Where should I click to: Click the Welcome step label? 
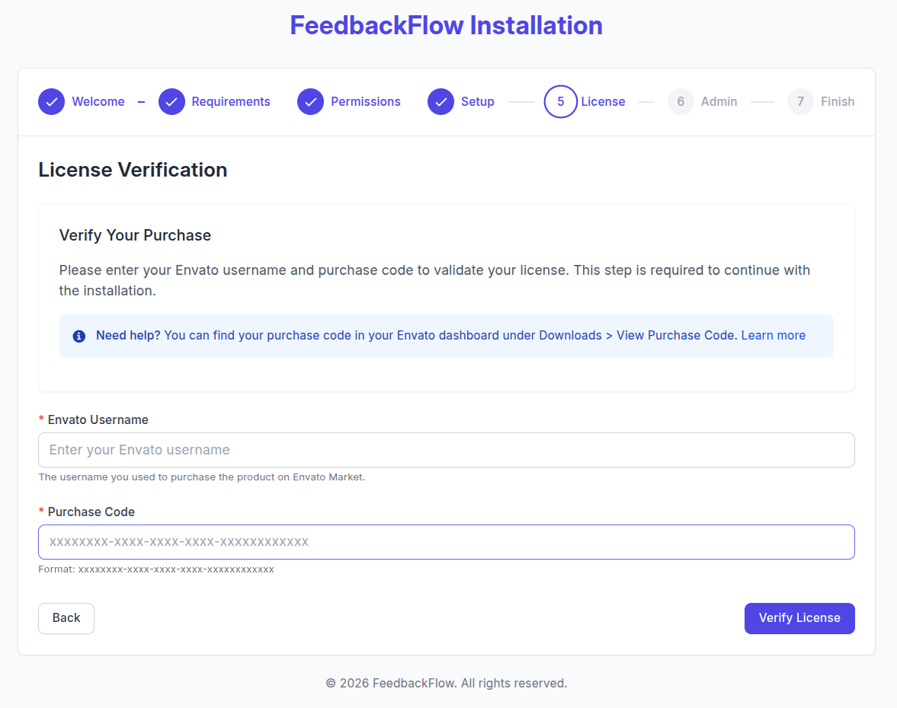98,101
